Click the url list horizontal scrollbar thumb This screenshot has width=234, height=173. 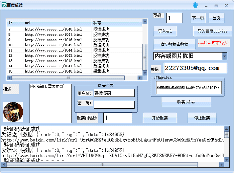[x=68, y=78]
